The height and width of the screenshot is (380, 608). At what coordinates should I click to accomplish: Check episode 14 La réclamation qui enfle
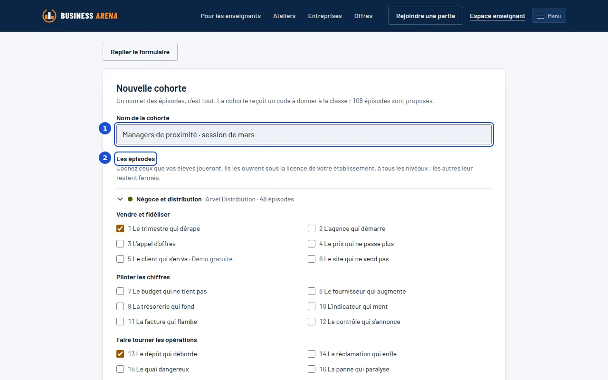pyautogui.click(x=312, y=354)
